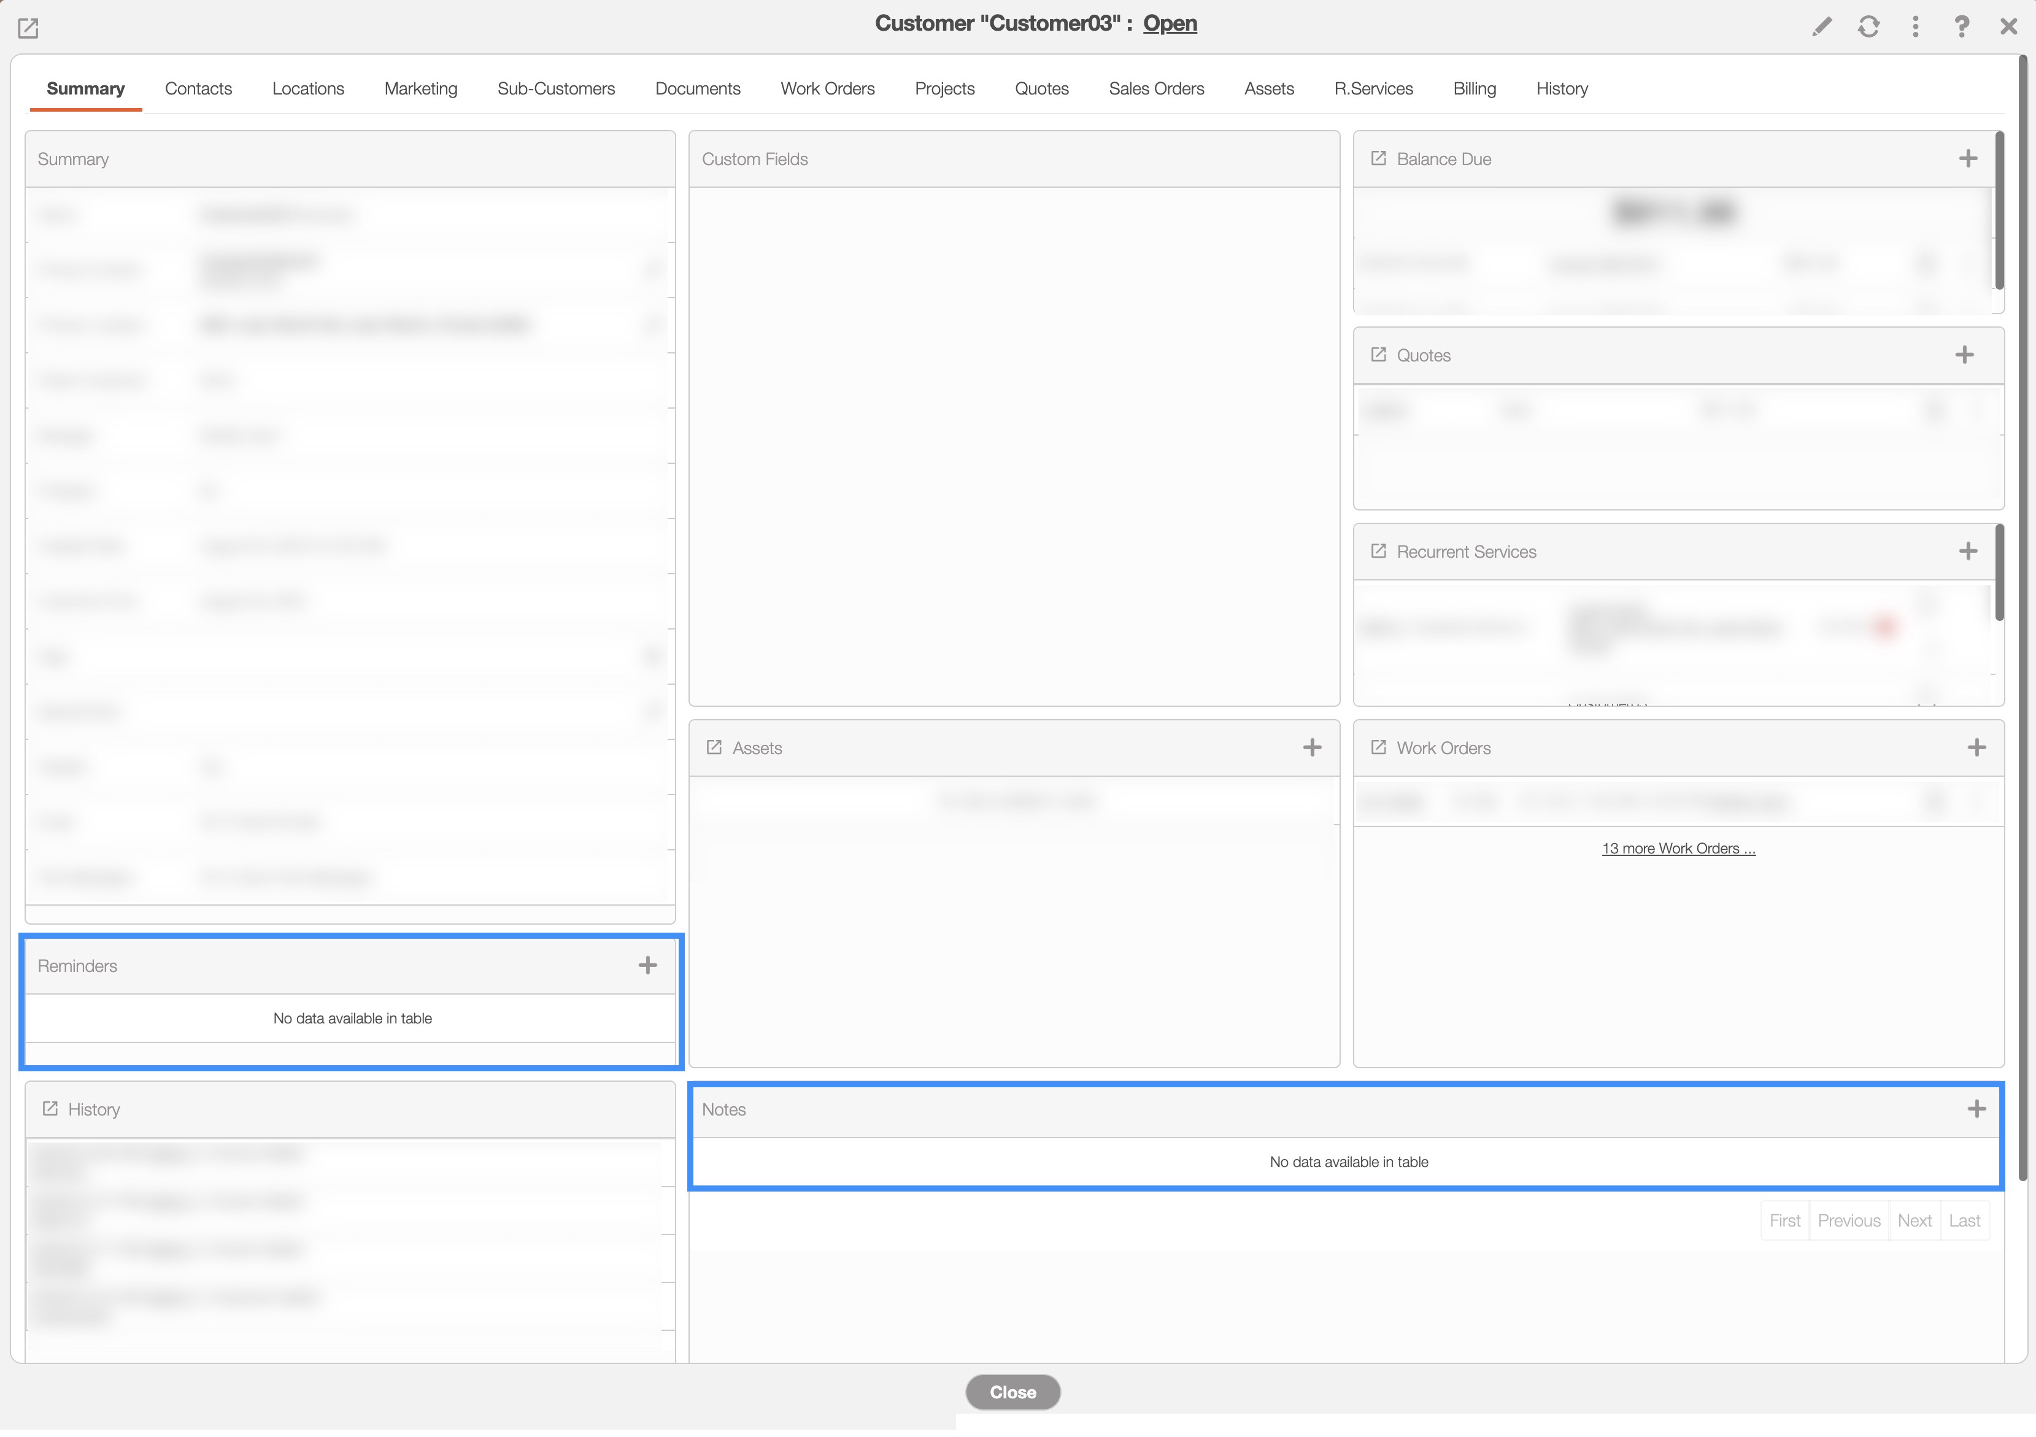Open Balance Due panel in new view
2036x1437 pixels.
click(1378, 159)
